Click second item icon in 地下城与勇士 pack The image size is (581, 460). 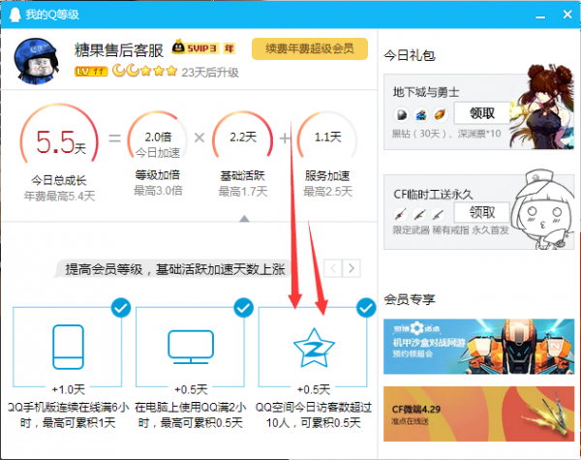421,115
